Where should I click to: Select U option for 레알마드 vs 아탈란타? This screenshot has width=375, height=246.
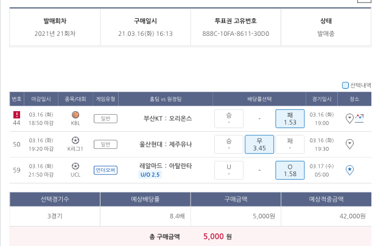click(x=229, y=169)
